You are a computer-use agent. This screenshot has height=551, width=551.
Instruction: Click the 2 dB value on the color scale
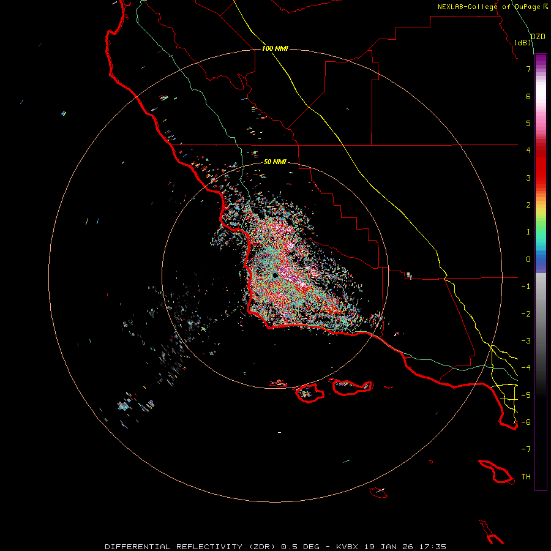528,205
